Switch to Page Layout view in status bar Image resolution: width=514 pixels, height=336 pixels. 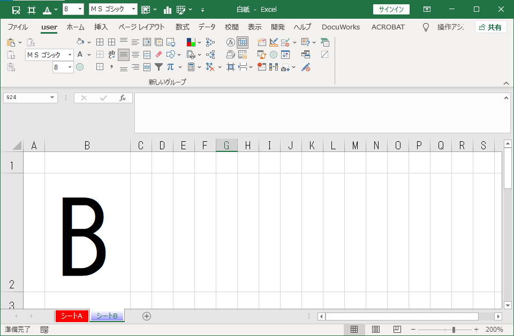click(x=376, y=330)
